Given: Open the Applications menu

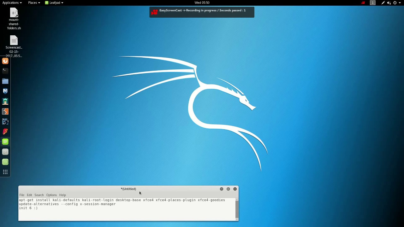Looking at the screenshot, I should 12,3.
